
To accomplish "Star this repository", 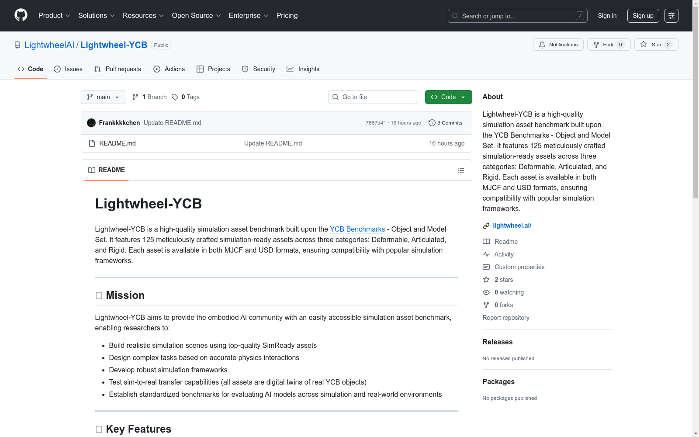I will point(656,45).
